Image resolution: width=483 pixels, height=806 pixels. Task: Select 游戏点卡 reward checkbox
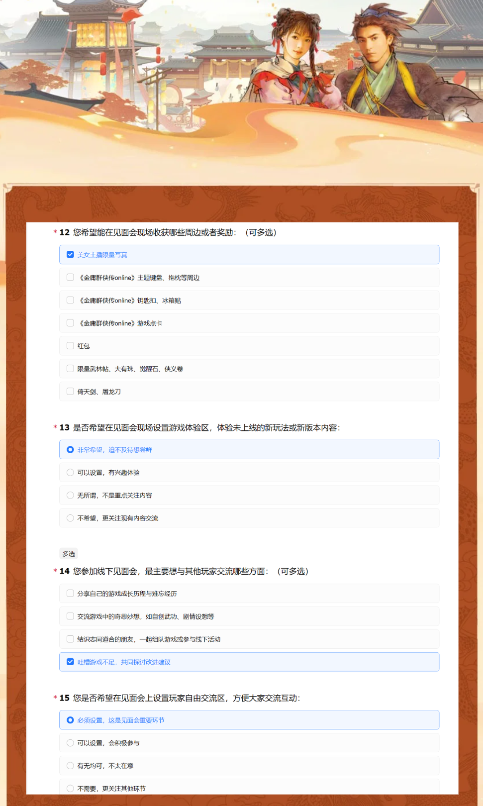(x=249, y=323)
